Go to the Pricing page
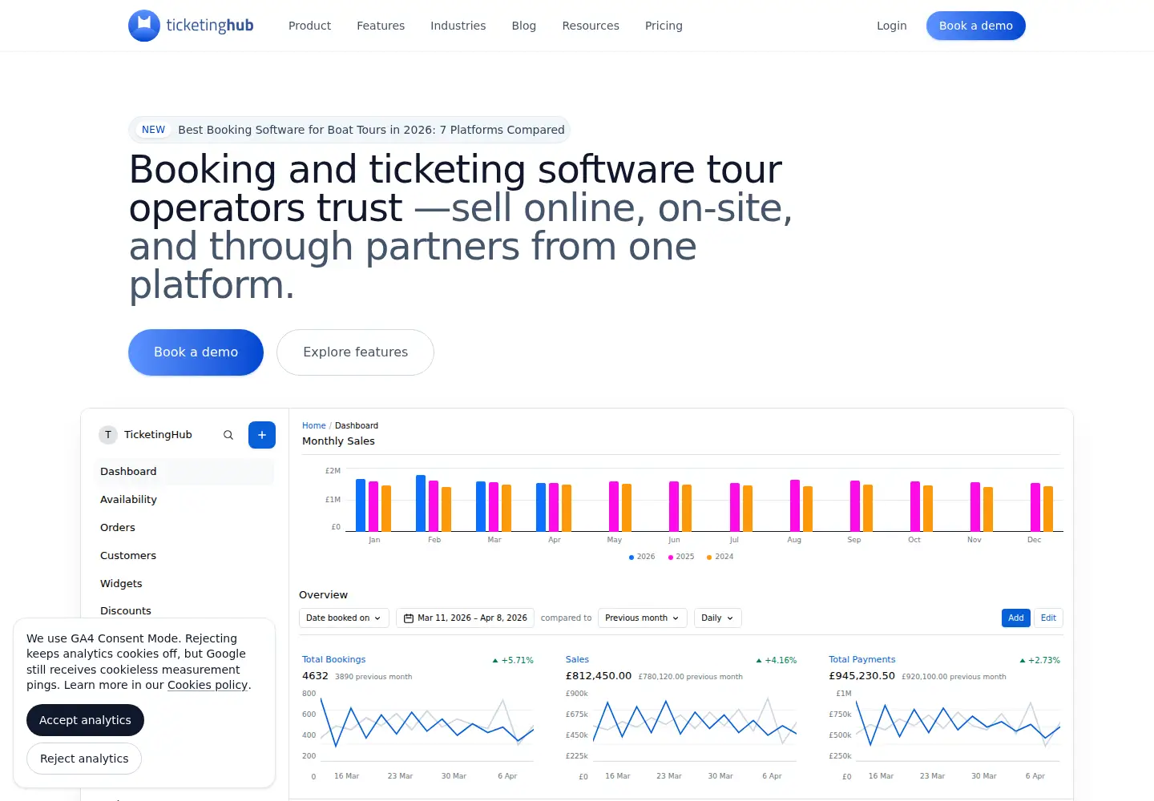This screenshot has height=801, width=1154. pyautogui.click(x=664, y=26)
